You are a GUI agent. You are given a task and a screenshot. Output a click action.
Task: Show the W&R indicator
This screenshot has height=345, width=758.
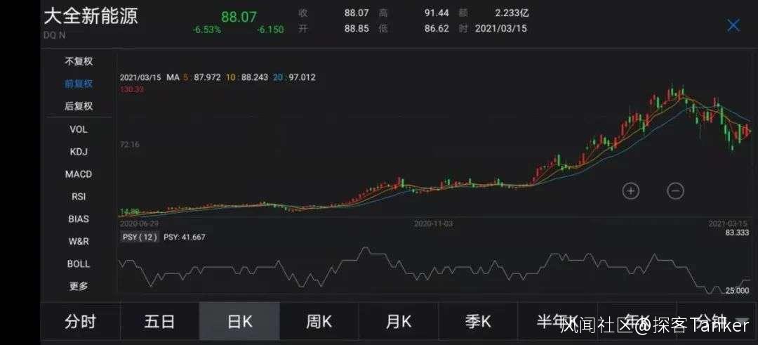[x=79, y=241]
